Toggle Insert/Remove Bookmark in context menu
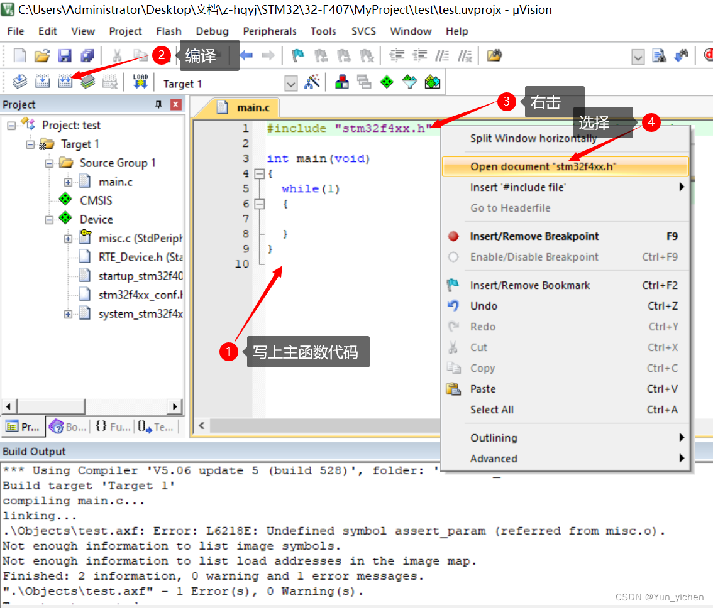This screenshot has height=608, width=713. (566, 285)
